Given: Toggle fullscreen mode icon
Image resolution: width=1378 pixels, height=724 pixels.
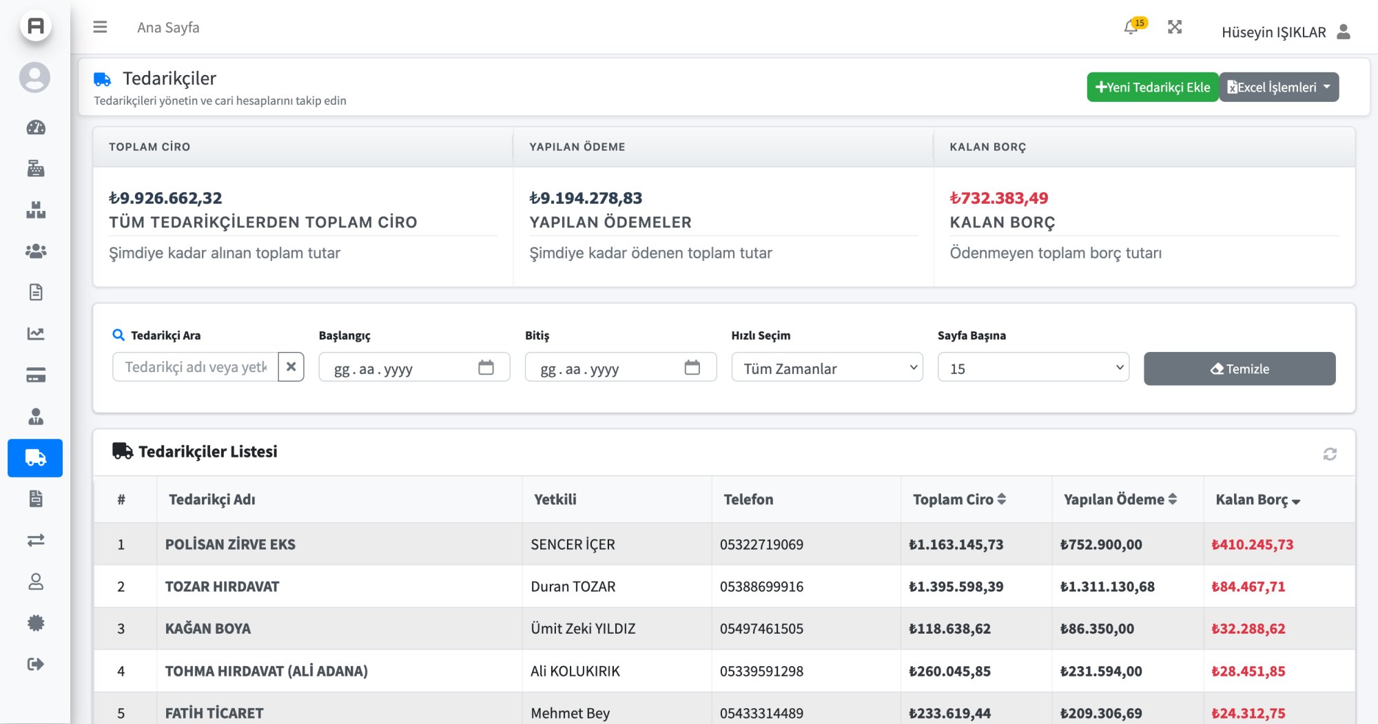Looking at the screenshot, I should click(x=1175, y=27).
